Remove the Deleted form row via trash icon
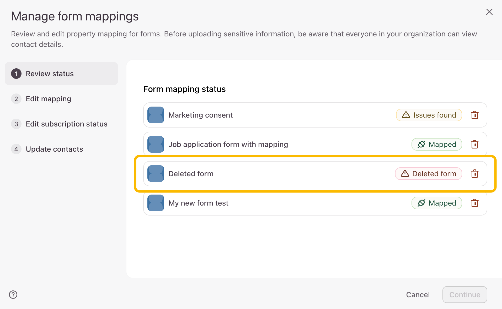The height and width of the screenshot is (309, 502). 474,174
